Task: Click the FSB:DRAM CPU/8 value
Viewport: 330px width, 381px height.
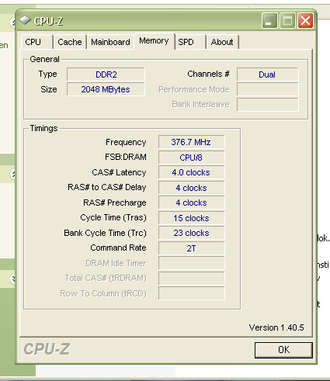Action: [x=191, y=158]
